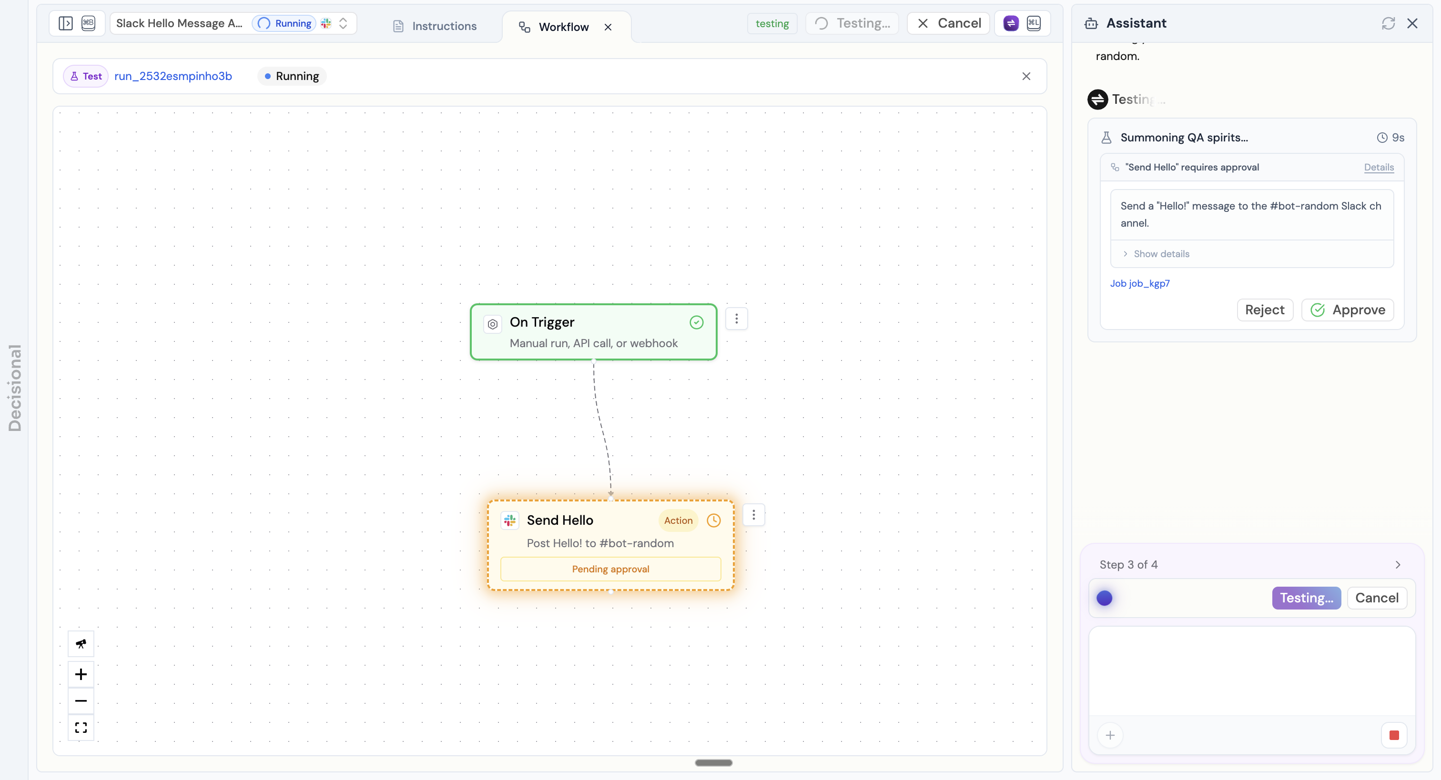Open the Job job_kgp7 link

point(1141,283)
